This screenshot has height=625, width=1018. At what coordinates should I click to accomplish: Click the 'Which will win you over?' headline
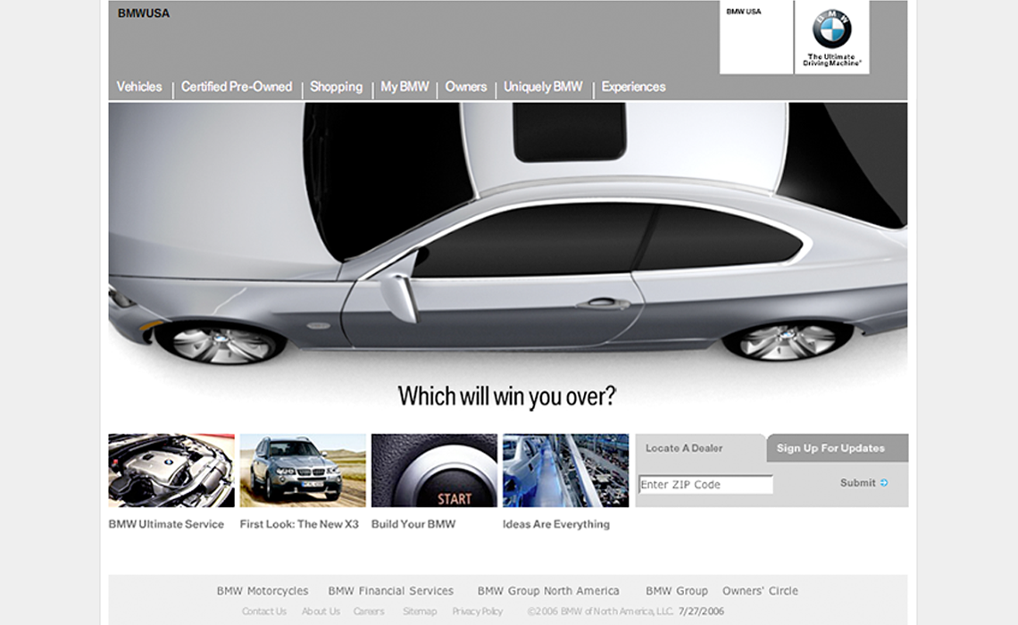pyautogui.click(x=507, y=396)
